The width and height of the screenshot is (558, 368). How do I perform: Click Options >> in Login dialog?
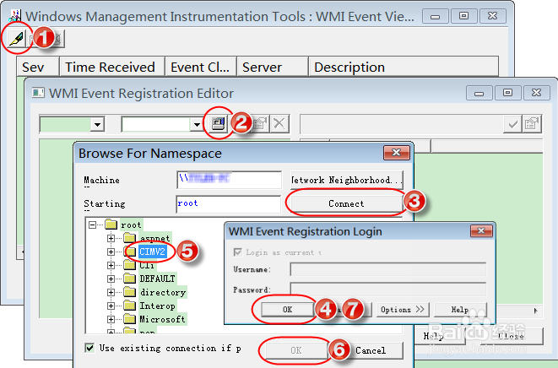(403, 310)
